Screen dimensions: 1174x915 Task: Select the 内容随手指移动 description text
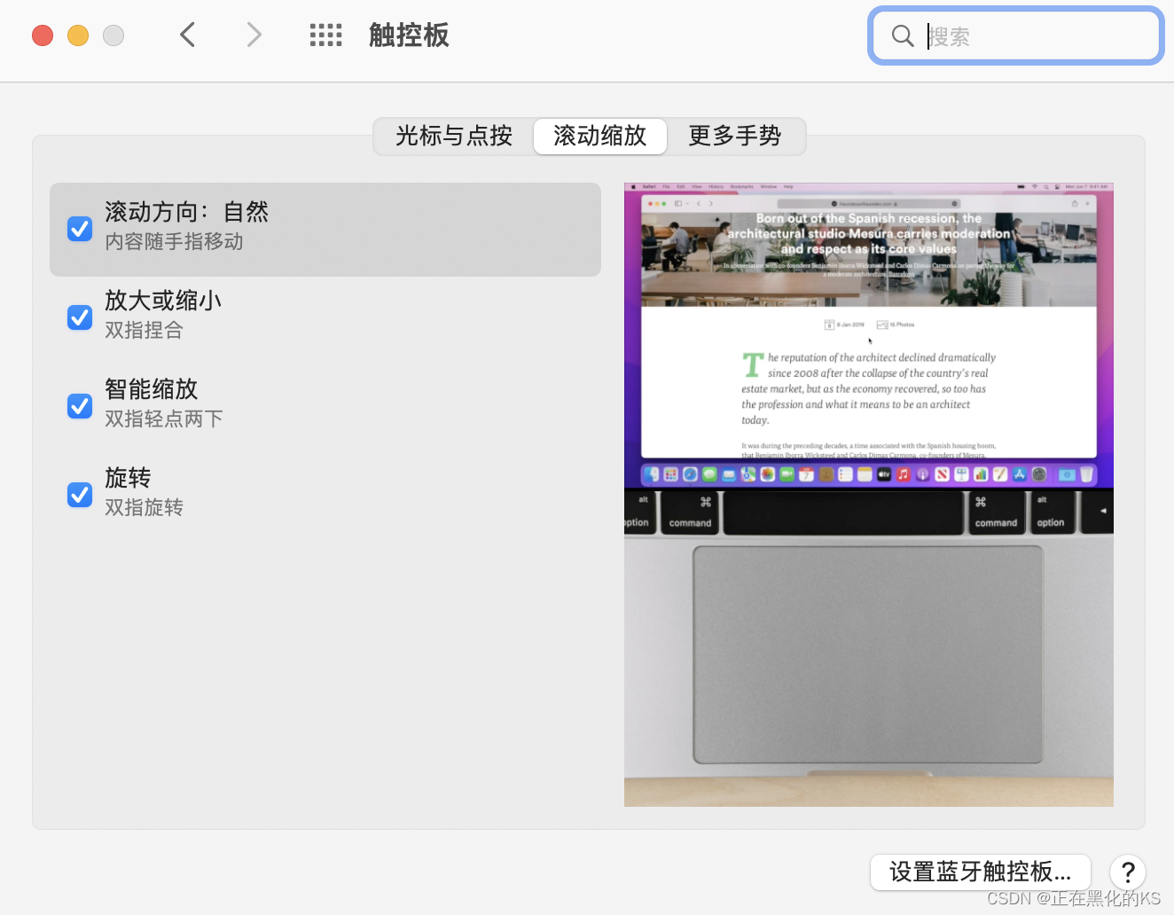174,242
